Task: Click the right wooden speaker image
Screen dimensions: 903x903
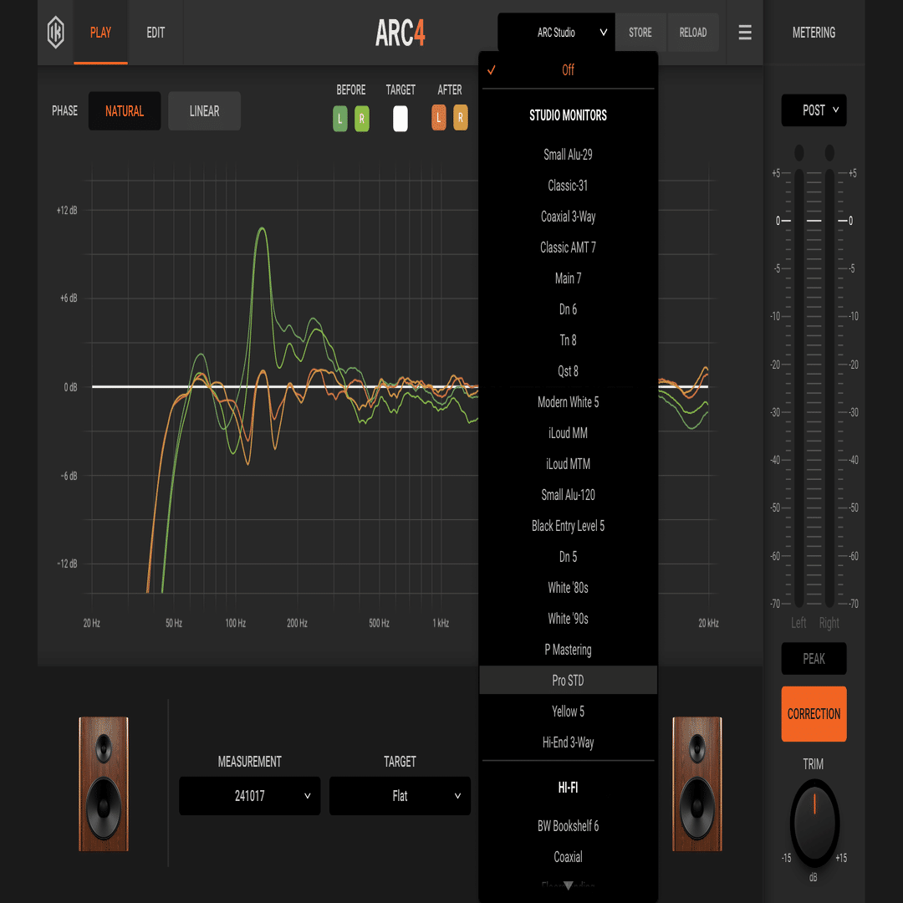Action: coord(696,783)
